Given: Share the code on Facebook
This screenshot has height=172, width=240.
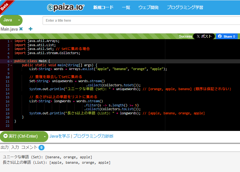Looking at the screenshot, I should 227,36.
